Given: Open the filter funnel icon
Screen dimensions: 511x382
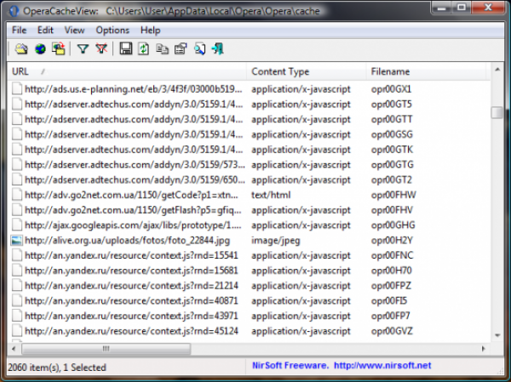Looking at the screenshot, I should [83, 48].
